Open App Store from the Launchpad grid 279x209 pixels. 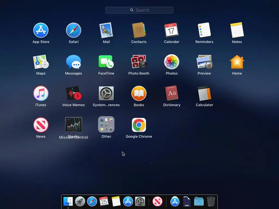tap(41, 30)
